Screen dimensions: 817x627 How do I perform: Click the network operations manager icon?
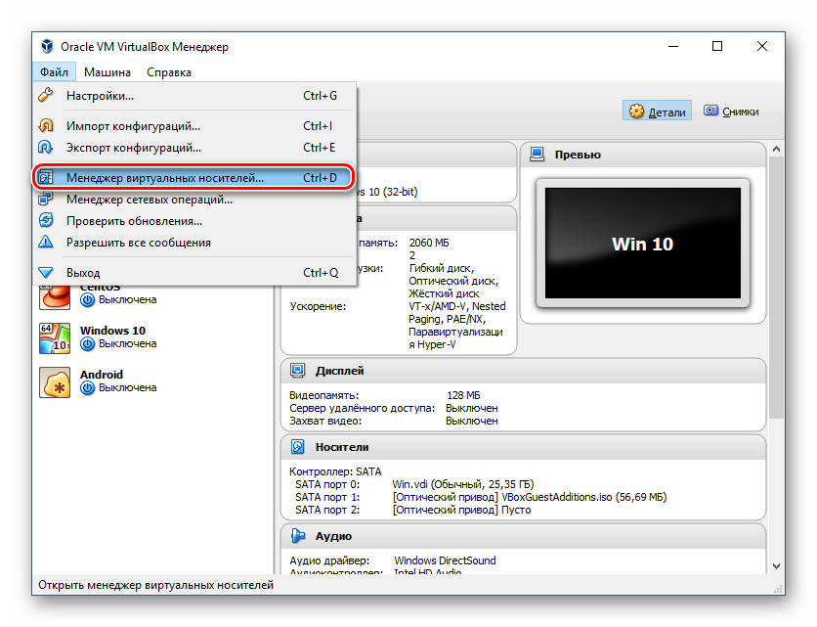(46, 199)
